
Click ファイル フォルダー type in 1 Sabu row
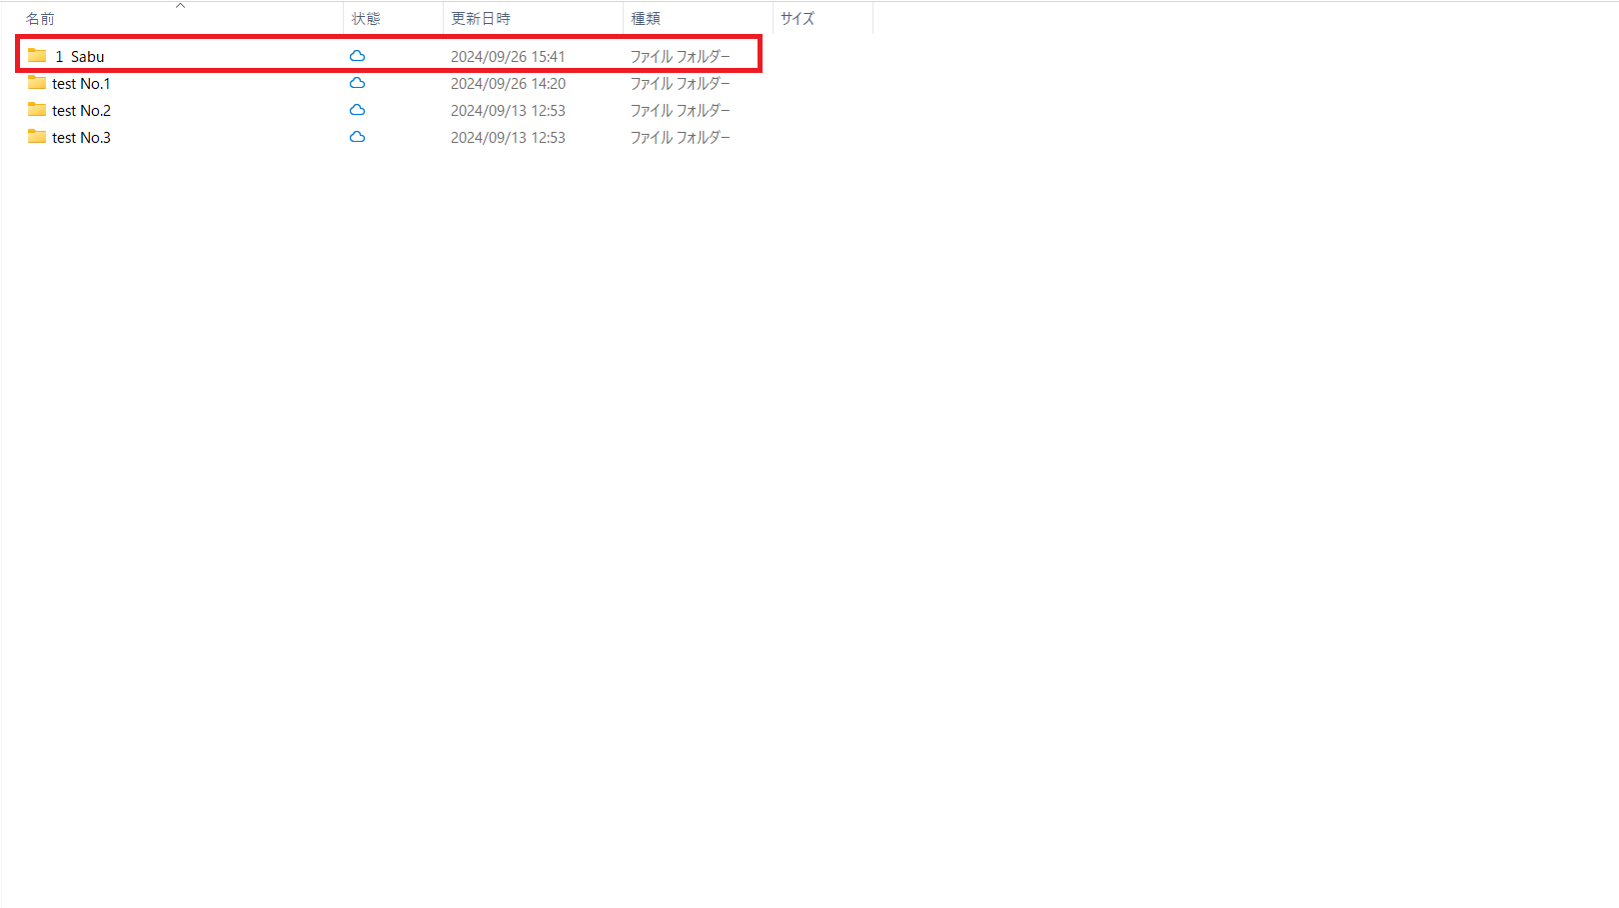click(681, 56)
